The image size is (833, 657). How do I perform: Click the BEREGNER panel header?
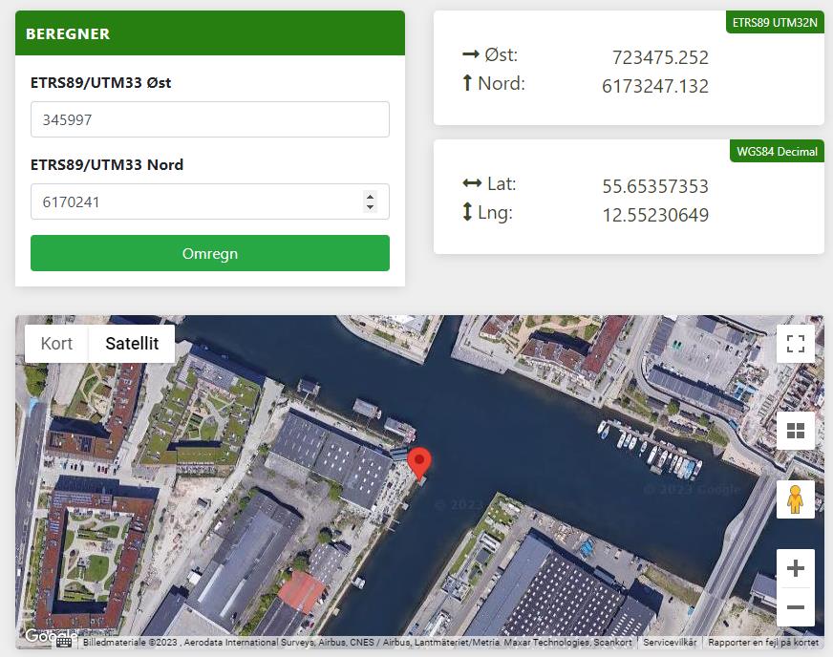tap(210, 32)
